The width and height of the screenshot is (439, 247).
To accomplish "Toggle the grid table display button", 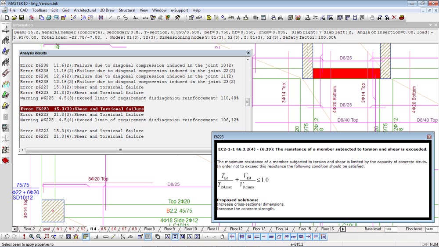I will tap(148, 237).
